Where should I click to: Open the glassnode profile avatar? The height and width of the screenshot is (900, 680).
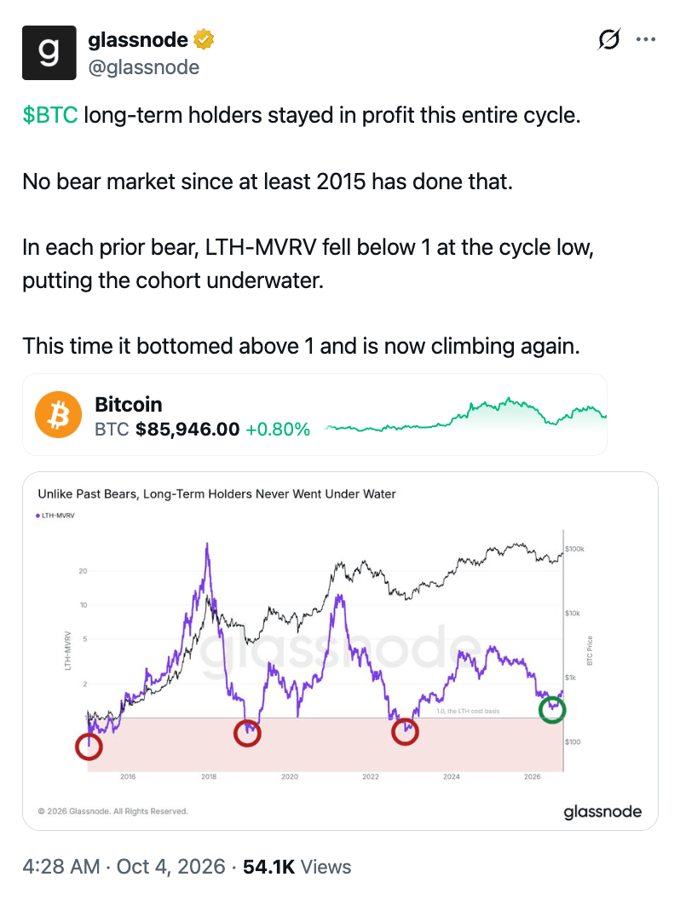(x=49, y=53)
